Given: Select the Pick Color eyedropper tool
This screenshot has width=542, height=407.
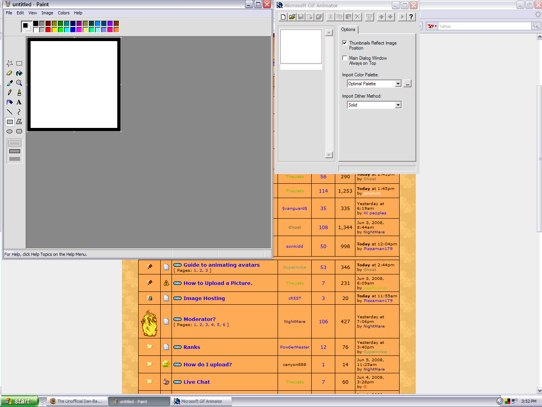Looking at the screenshot, I should [x=10, y=83].
